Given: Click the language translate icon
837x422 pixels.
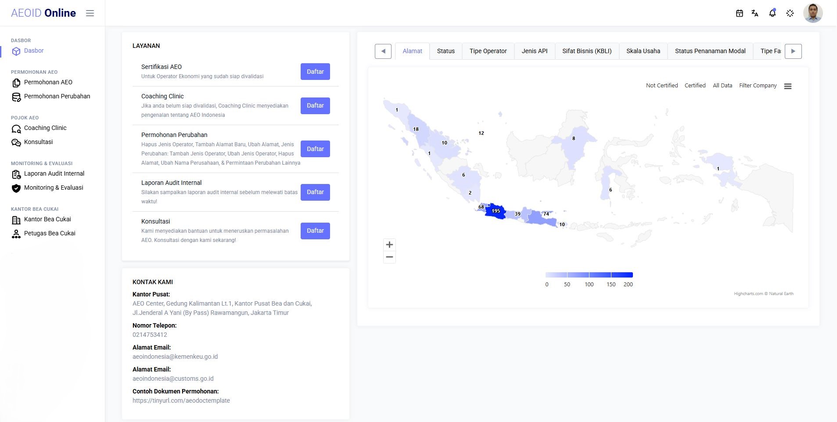Looking at the screenshot, I should [x=755, y=13].
